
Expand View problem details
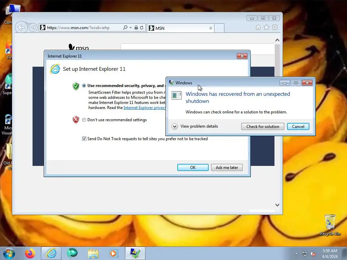point(175,126)
